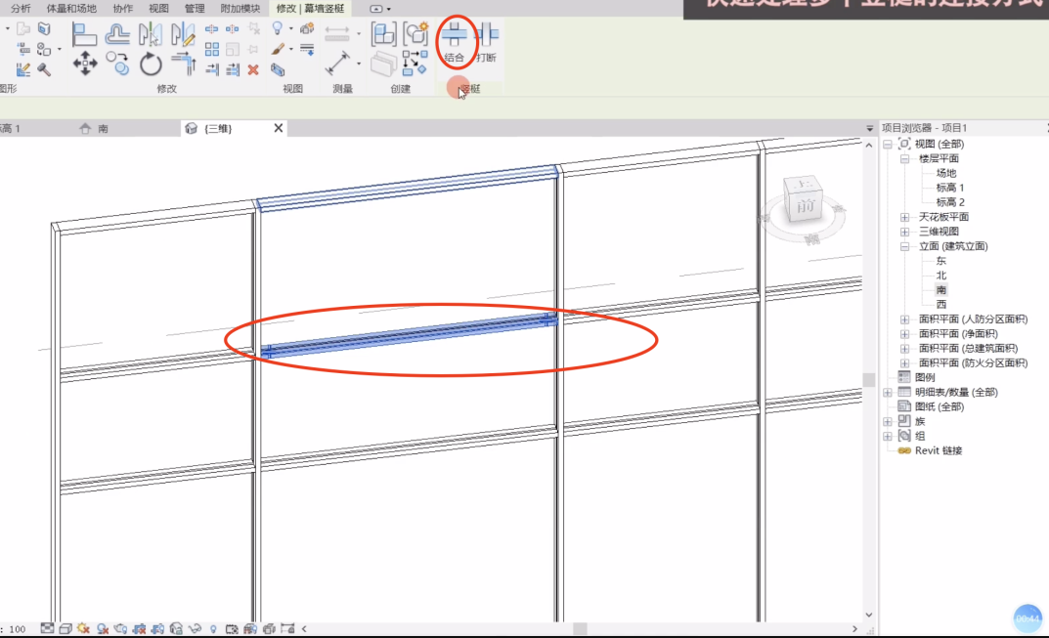Click the horizontal scrollbar thumb below the view
1049x638 pixels.
[580, 629]
